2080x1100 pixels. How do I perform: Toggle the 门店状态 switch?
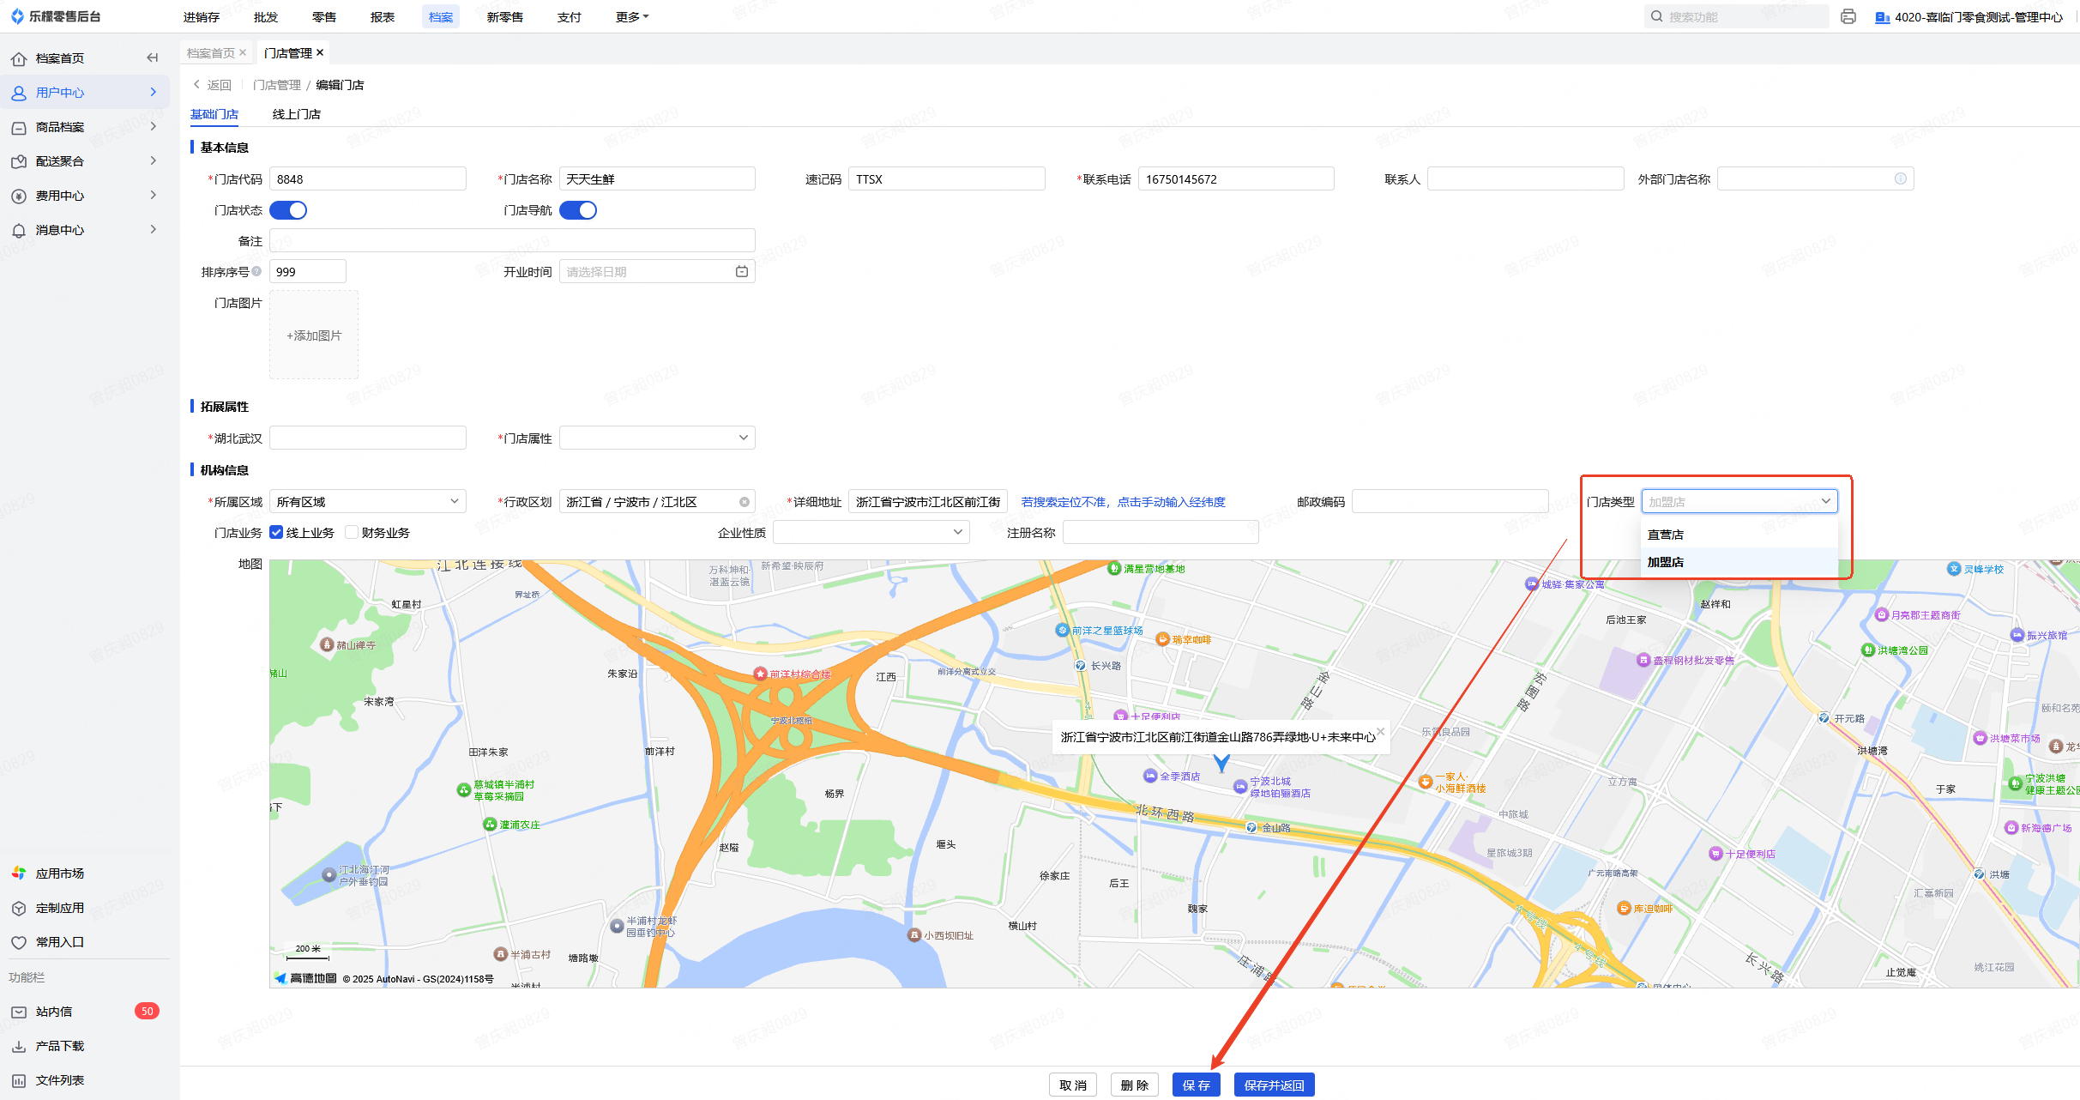tap(288, 210)
